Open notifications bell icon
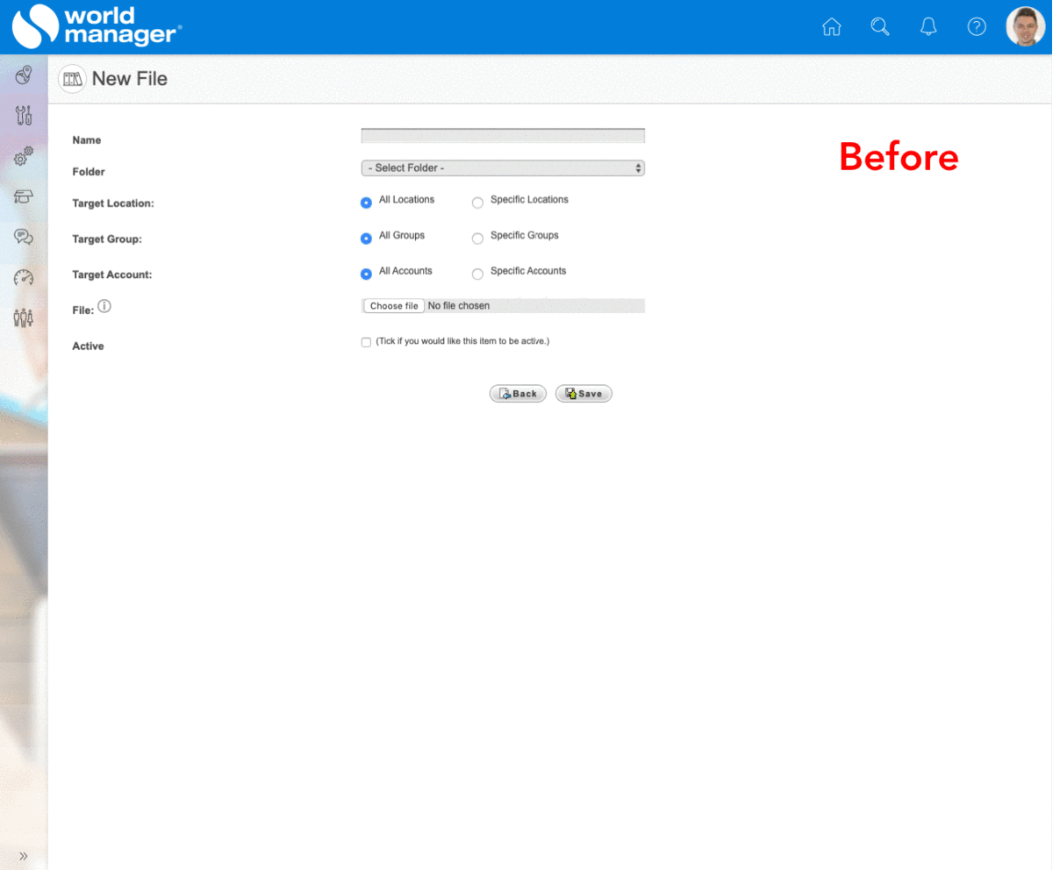The width and height of the screenshot is (1053, 870). click(x=928, y=27)
